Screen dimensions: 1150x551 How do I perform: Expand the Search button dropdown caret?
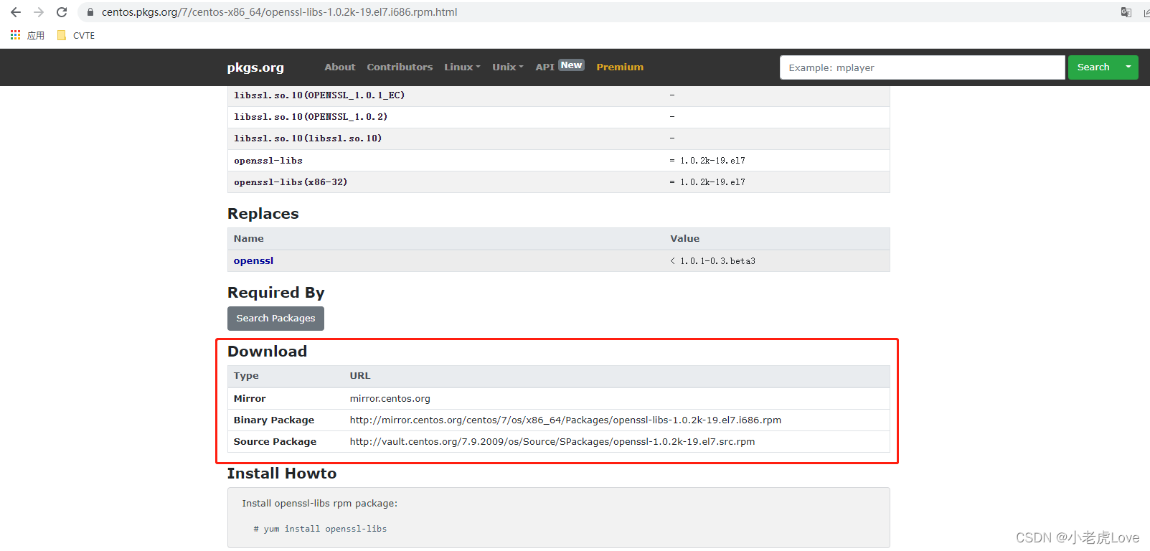(x=1128, y=67)
